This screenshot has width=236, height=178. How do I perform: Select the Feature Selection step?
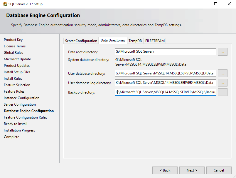pyautogui.click(x=17, y=85)
